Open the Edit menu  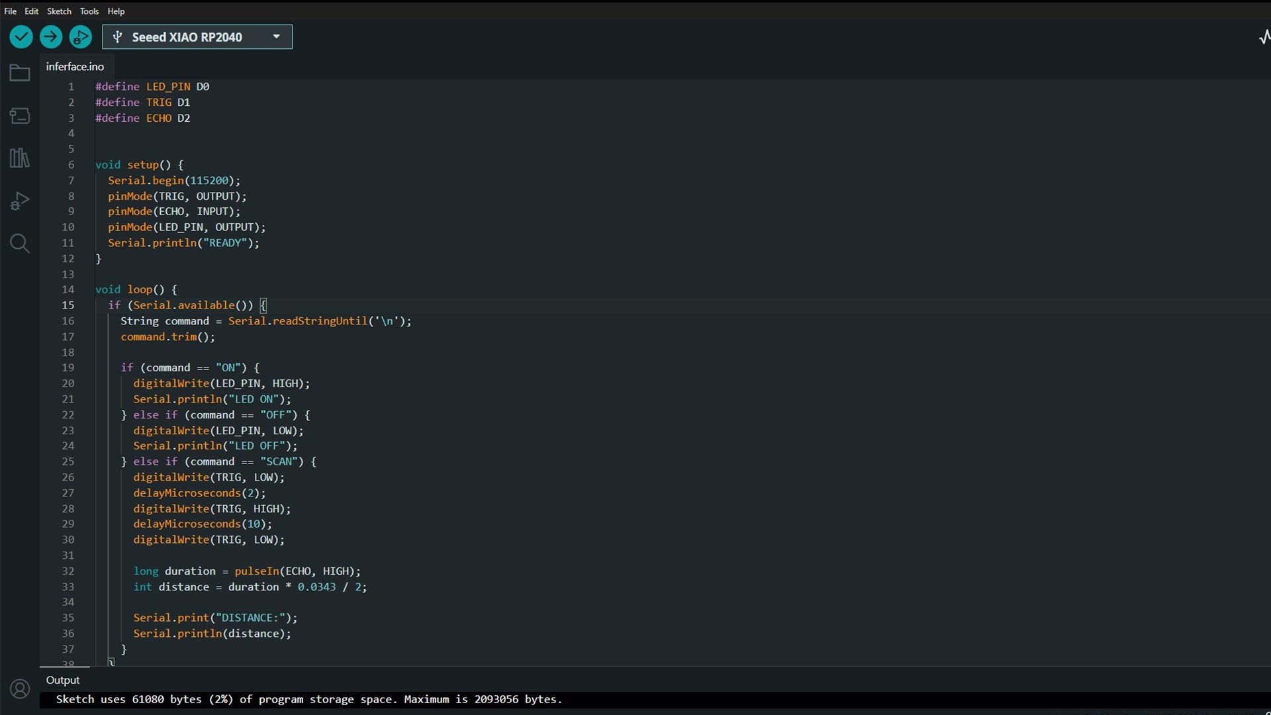[32, 11]
